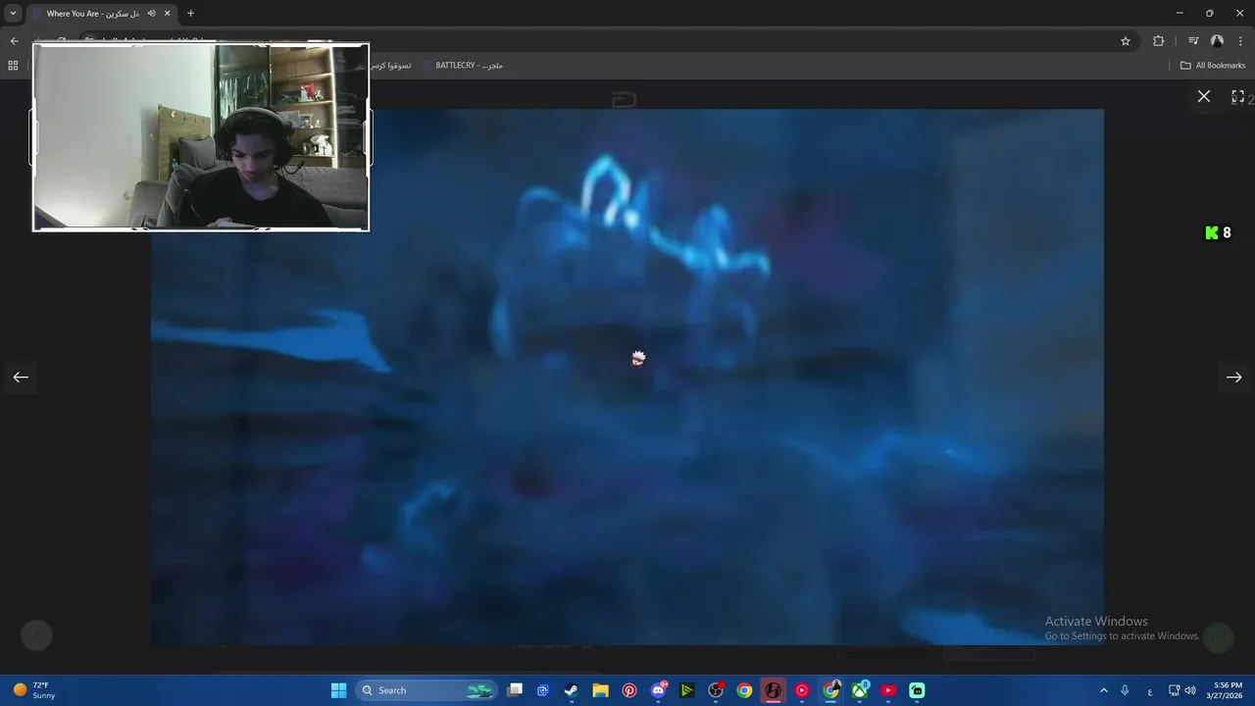This screenshot has width=1255, height=706.
Task: Open the Xbox app on the taskbar
Action: point(860,690)
